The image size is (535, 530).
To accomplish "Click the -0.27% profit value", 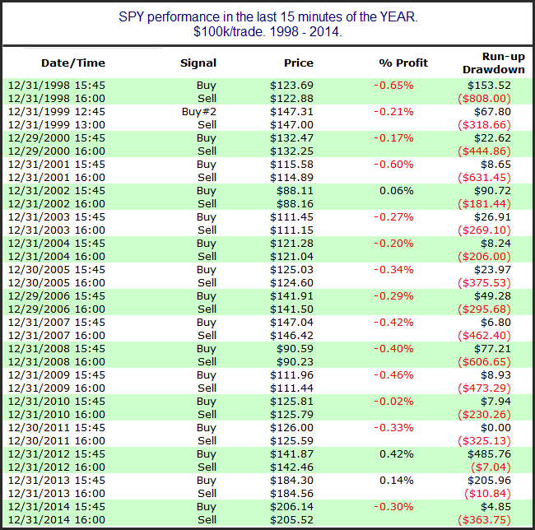I will (393, 217).
